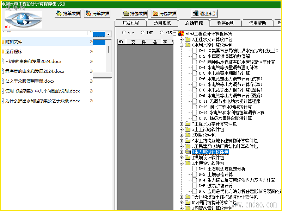
Task: Select C-9 水电站等出力调节计算(图解)
Action: pos(231,96)
